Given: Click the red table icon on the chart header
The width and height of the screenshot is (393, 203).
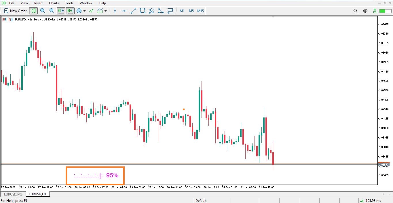Looking at the screenshot, I should (x=5, y=20).
